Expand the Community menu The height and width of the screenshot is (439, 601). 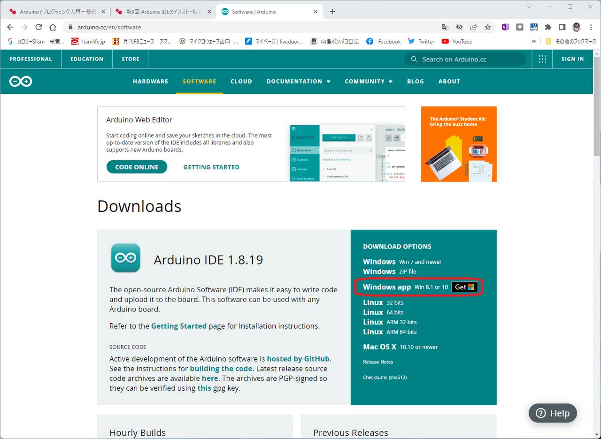coord(369,82)
